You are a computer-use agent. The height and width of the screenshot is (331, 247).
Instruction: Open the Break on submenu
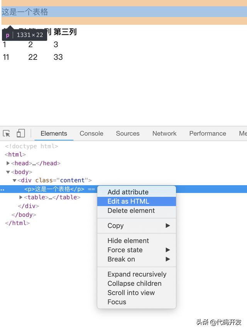[x=137, y=259]
